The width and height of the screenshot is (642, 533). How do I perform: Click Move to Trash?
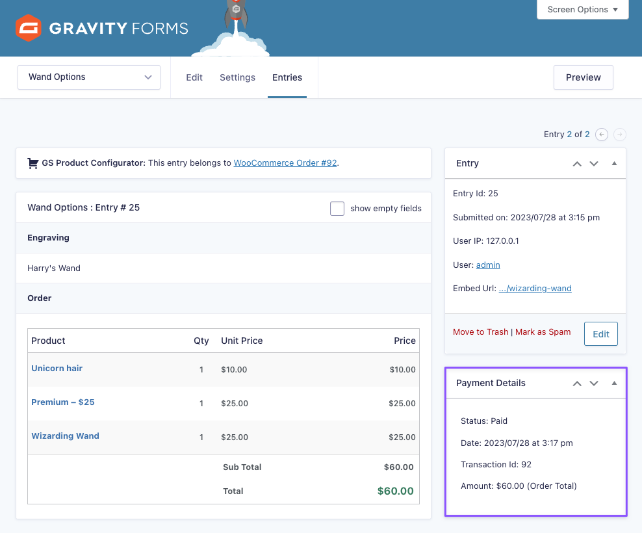(x=481, y=332)
